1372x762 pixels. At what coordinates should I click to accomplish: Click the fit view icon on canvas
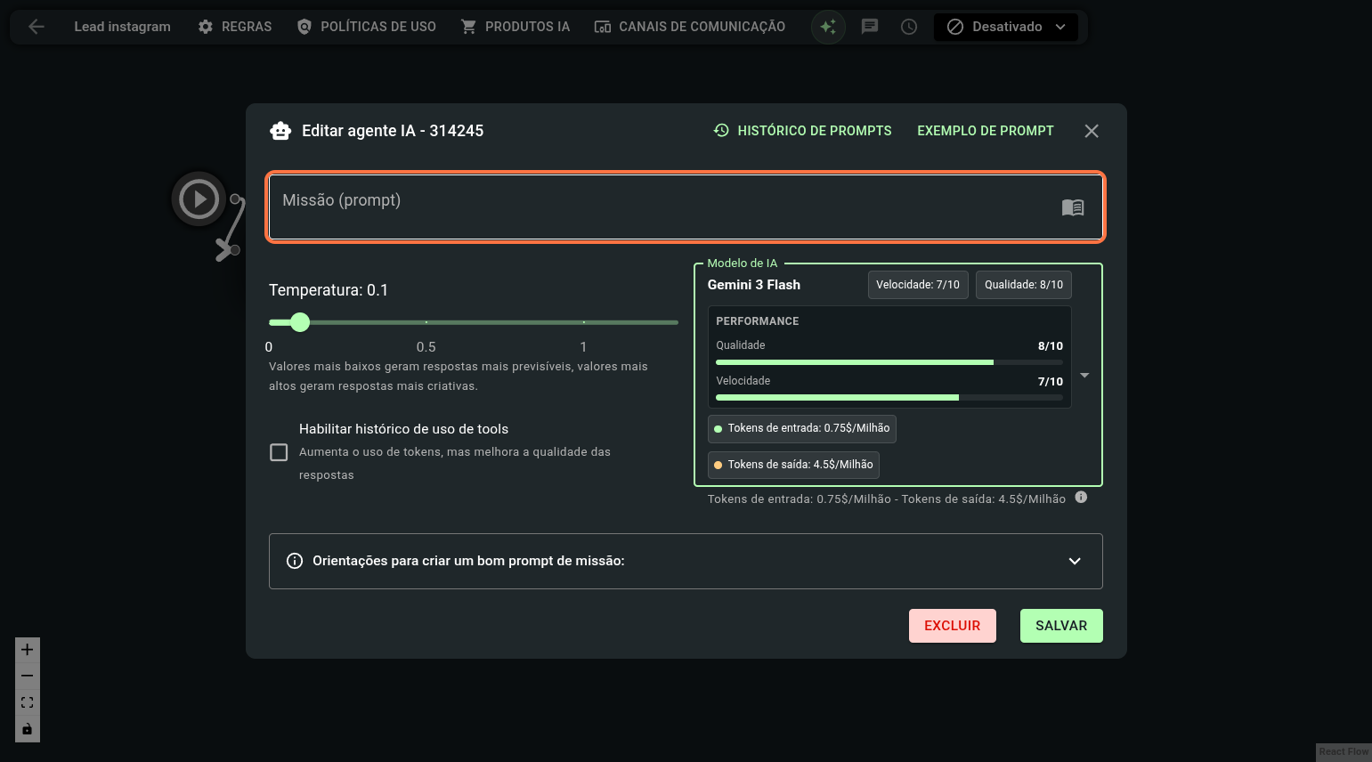(x=28, y=702)
